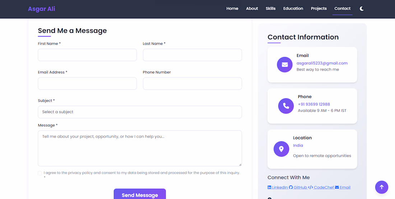This screenshot has height=199, width=395.
Task: Click the Connect With Me heading
Action: click(x=288, y=177)
